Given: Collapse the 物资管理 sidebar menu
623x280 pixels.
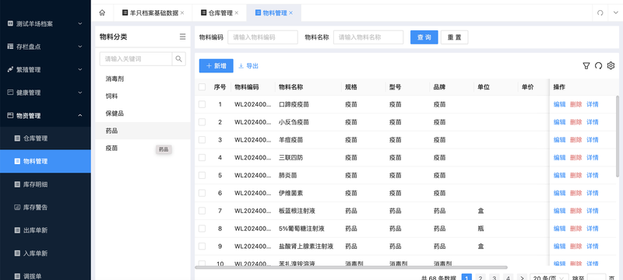Looking at the screenshot, I should coord(45,116).
